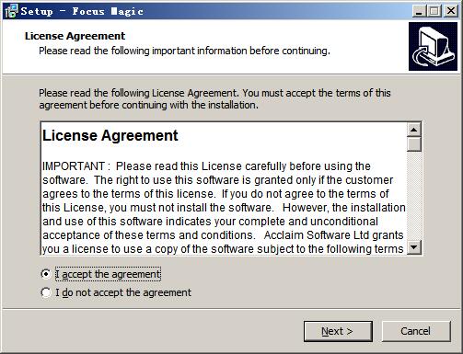This screenshot has height=354, width=463.
Task: Select "I do not accept the agreement"
Action: (46, 292)
